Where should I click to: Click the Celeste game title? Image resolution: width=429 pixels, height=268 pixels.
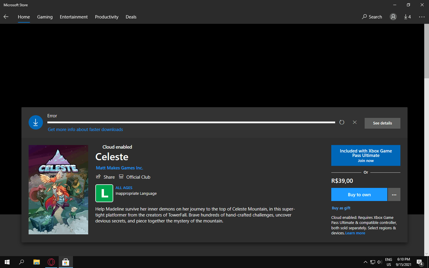[112, 157]
